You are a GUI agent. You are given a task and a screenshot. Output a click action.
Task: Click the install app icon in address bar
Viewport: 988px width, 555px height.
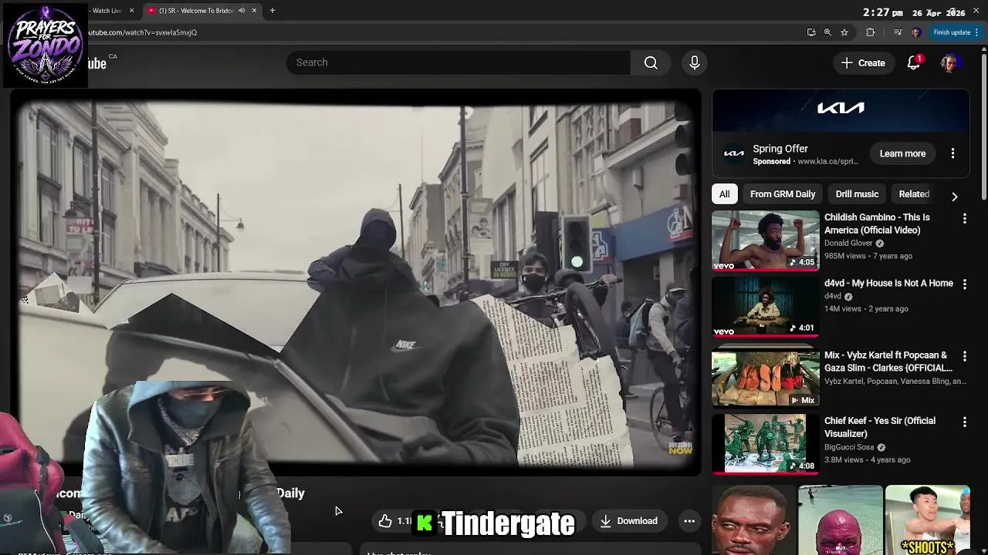811,32
